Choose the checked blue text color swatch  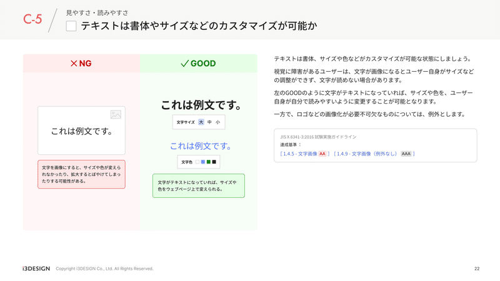coord(202,162)
